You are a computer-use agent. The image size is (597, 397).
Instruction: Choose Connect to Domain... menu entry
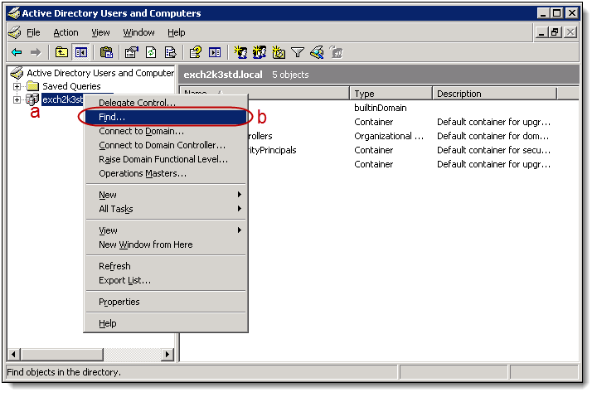(166, 131)
